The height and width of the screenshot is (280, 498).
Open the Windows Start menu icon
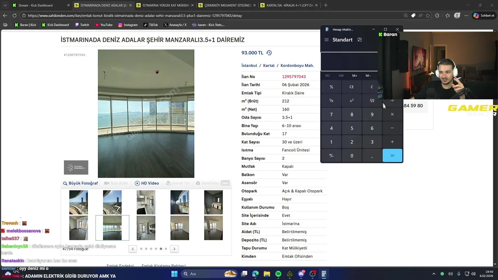click(x=174, y=274)
